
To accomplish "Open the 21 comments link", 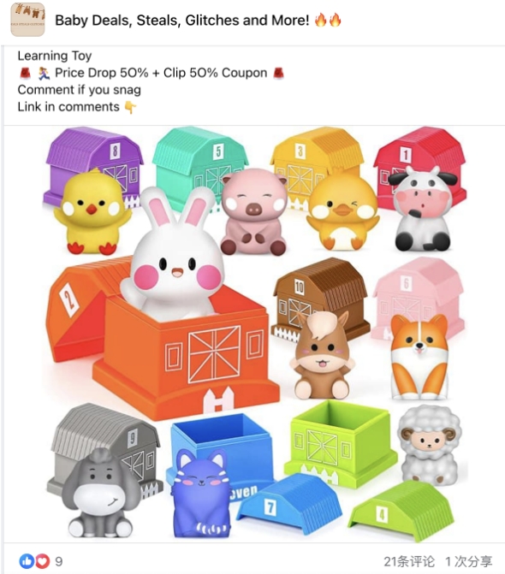I will 409,561.
